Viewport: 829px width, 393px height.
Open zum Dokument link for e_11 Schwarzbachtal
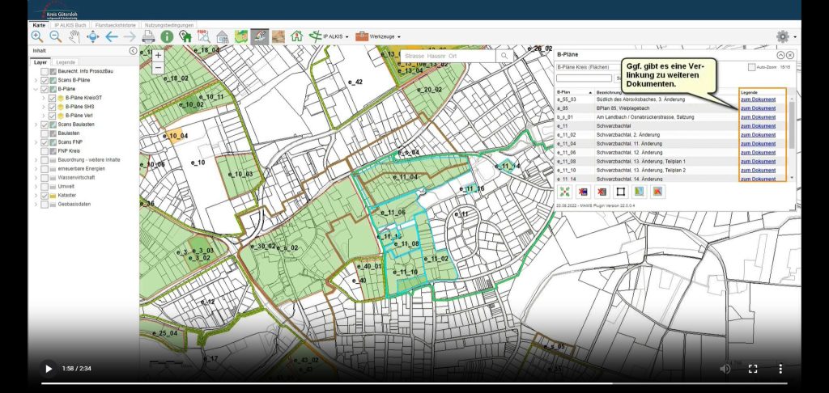click(x=758, y=125)
